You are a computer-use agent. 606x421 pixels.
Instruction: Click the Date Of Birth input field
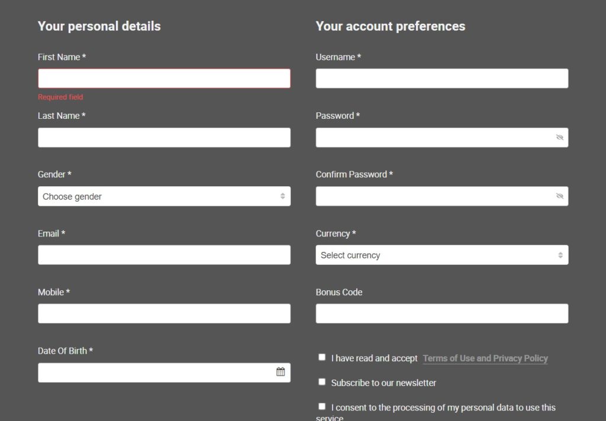[154, 373]
